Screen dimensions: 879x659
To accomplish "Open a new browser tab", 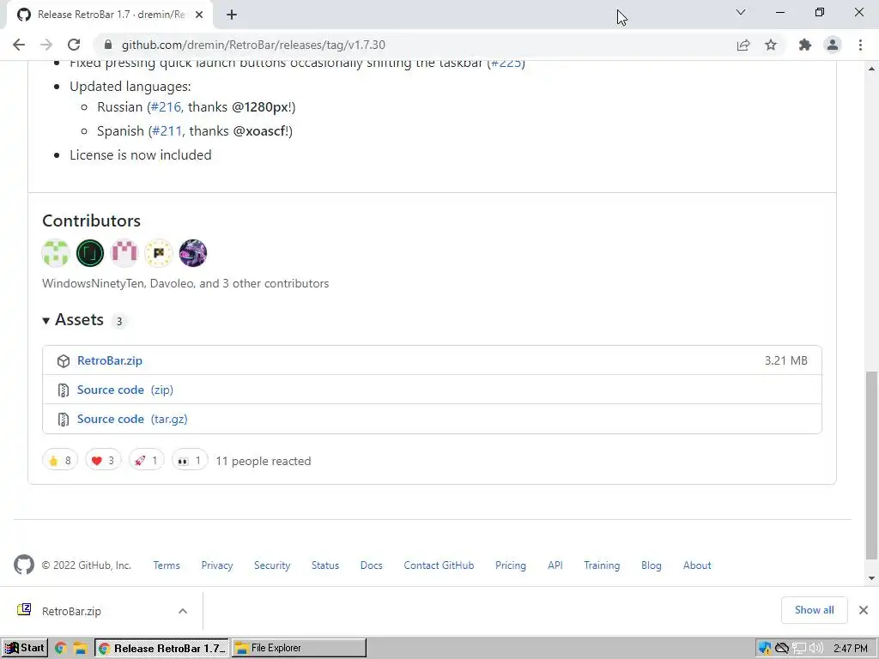I will pos(232,15).
